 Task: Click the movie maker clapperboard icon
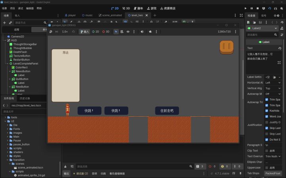pos(276,8)
